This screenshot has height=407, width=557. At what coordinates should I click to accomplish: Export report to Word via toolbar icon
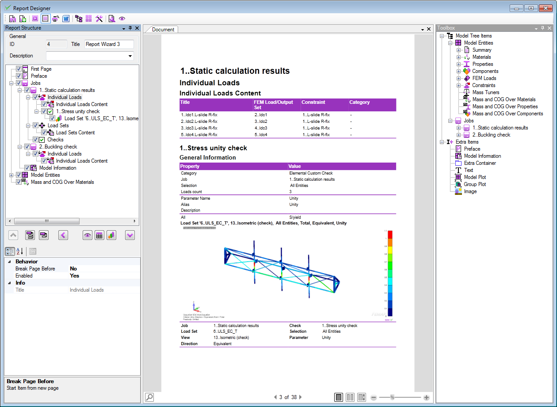tap(66, 19)
